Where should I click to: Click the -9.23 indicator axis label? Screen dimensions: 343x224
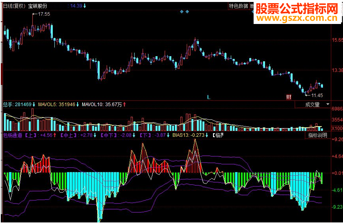pos(337,207)
